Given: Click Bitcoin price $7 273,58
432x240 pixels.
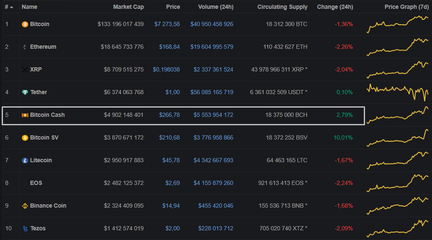Looking at the screenshot, I should point(167,24).
